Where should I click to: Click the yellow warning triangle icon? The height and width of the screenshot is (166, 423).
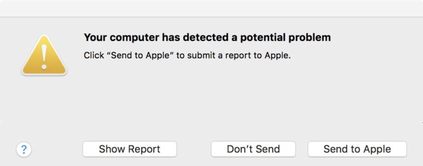(x=44, y=56)
